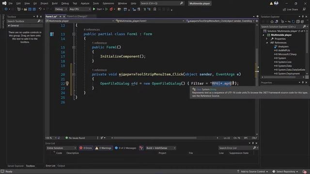Click the split editor icon at top right
This screenshot has width=310, height=174.
(x=257, y=21)
